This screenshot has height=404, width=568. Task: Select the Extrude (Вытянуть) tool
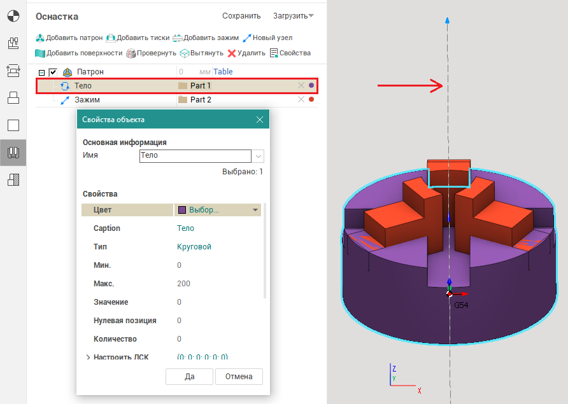pyautogui.click(x=185, y=53)
